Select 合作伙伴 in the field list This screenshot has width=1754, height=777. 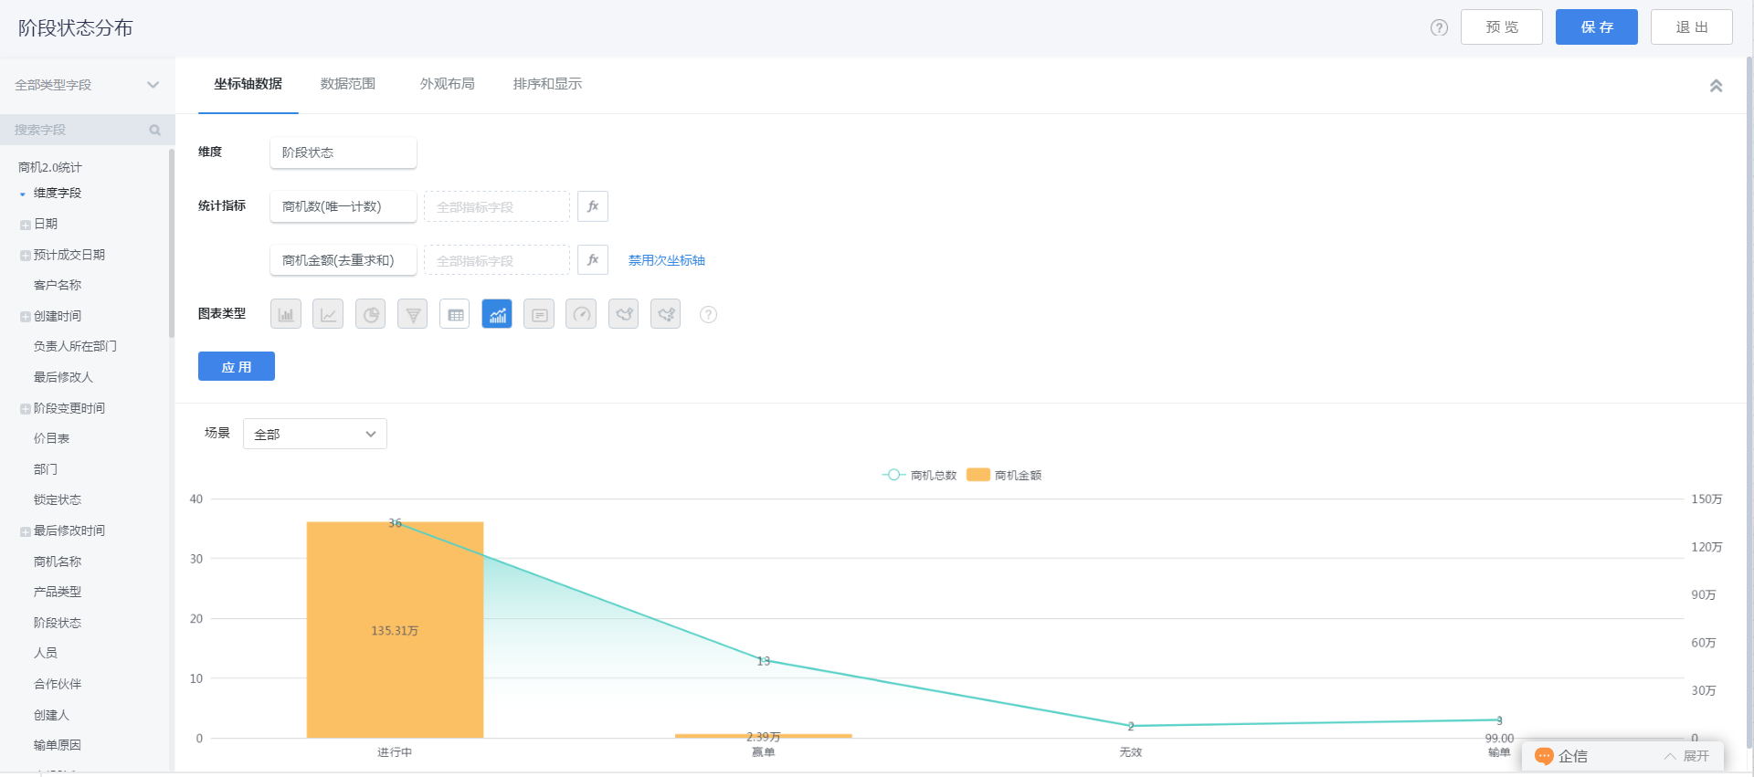coord(58,685)
